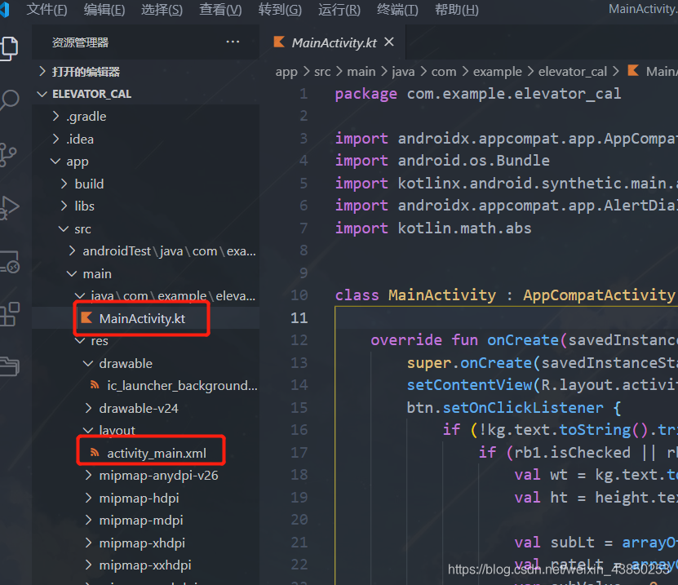The image size is (678, 585).
Task: Expand the mipmap-xxhdpi folder
Action: click(146, 565)
